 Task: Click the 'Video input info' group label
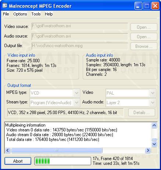click(x=21, y=55)
